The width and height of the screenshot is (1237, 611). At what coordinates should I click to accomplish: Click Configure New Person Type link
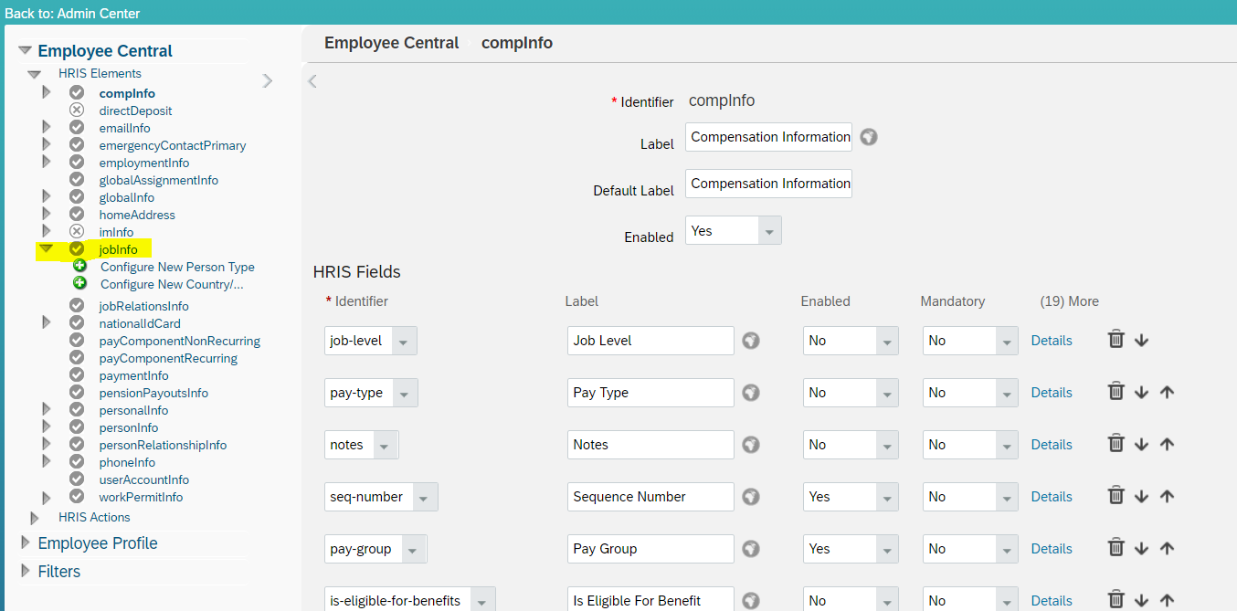pyautogui.click(x=177, y=267)
